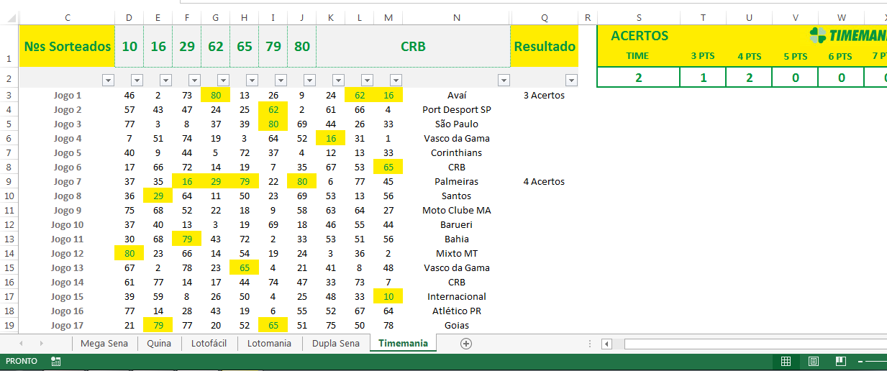Click the '3 Acertos' result cell
The height and width of the screenshot is (371, 887).
545,95
